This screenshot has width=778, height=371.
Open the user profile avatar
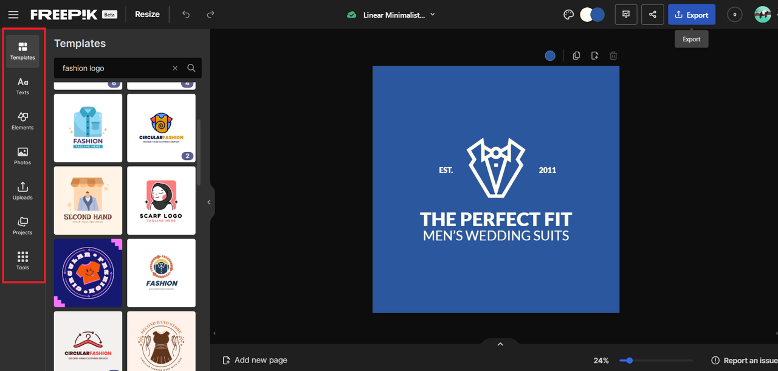tap(762, 15)
